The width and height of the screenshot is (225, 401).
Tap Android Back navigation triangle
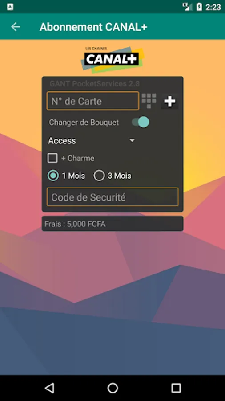[x=49, y=388]
